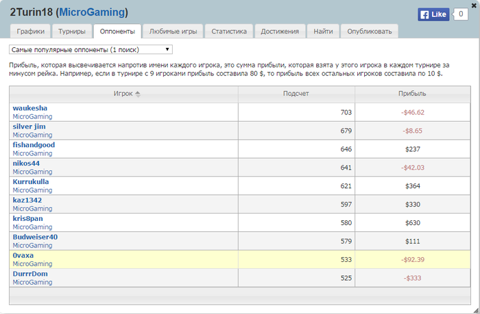Screen dimensions: 480x314
Task: Open Budweiser40 player profile
Action: tap(35, 237)
